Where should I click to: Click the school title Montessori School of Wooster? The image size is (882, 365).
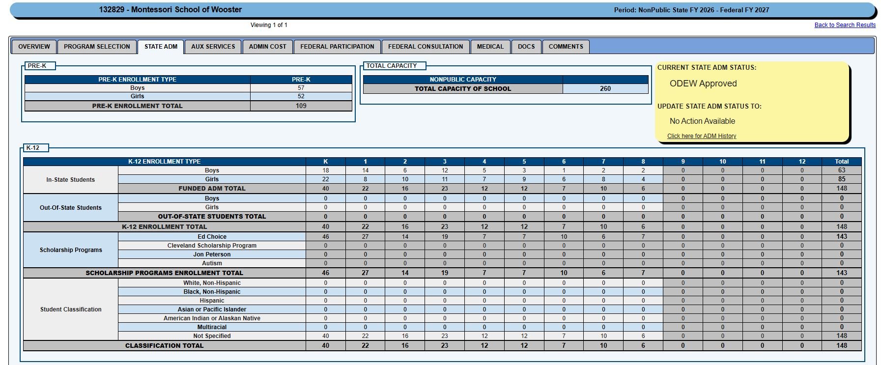pos(170,10)
